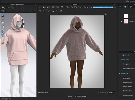Click the Viewpoint property row

coord(126,64)
